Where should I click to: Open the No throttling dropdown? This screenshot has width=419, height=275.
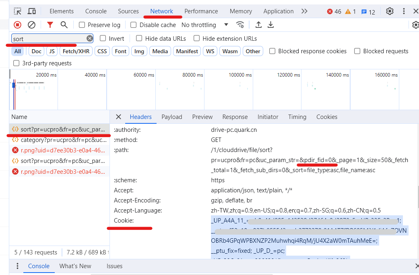click(x=205, y=25)
